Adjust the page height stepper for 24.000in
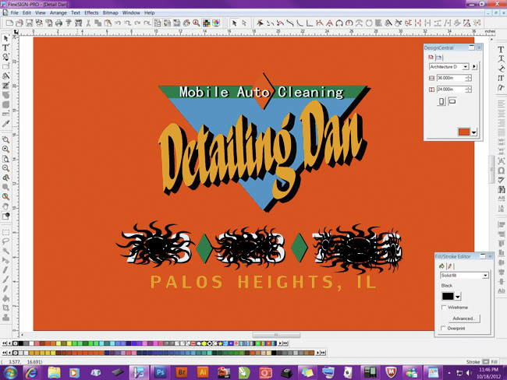This screenshot has height=380, width=507. pos(468,89)
